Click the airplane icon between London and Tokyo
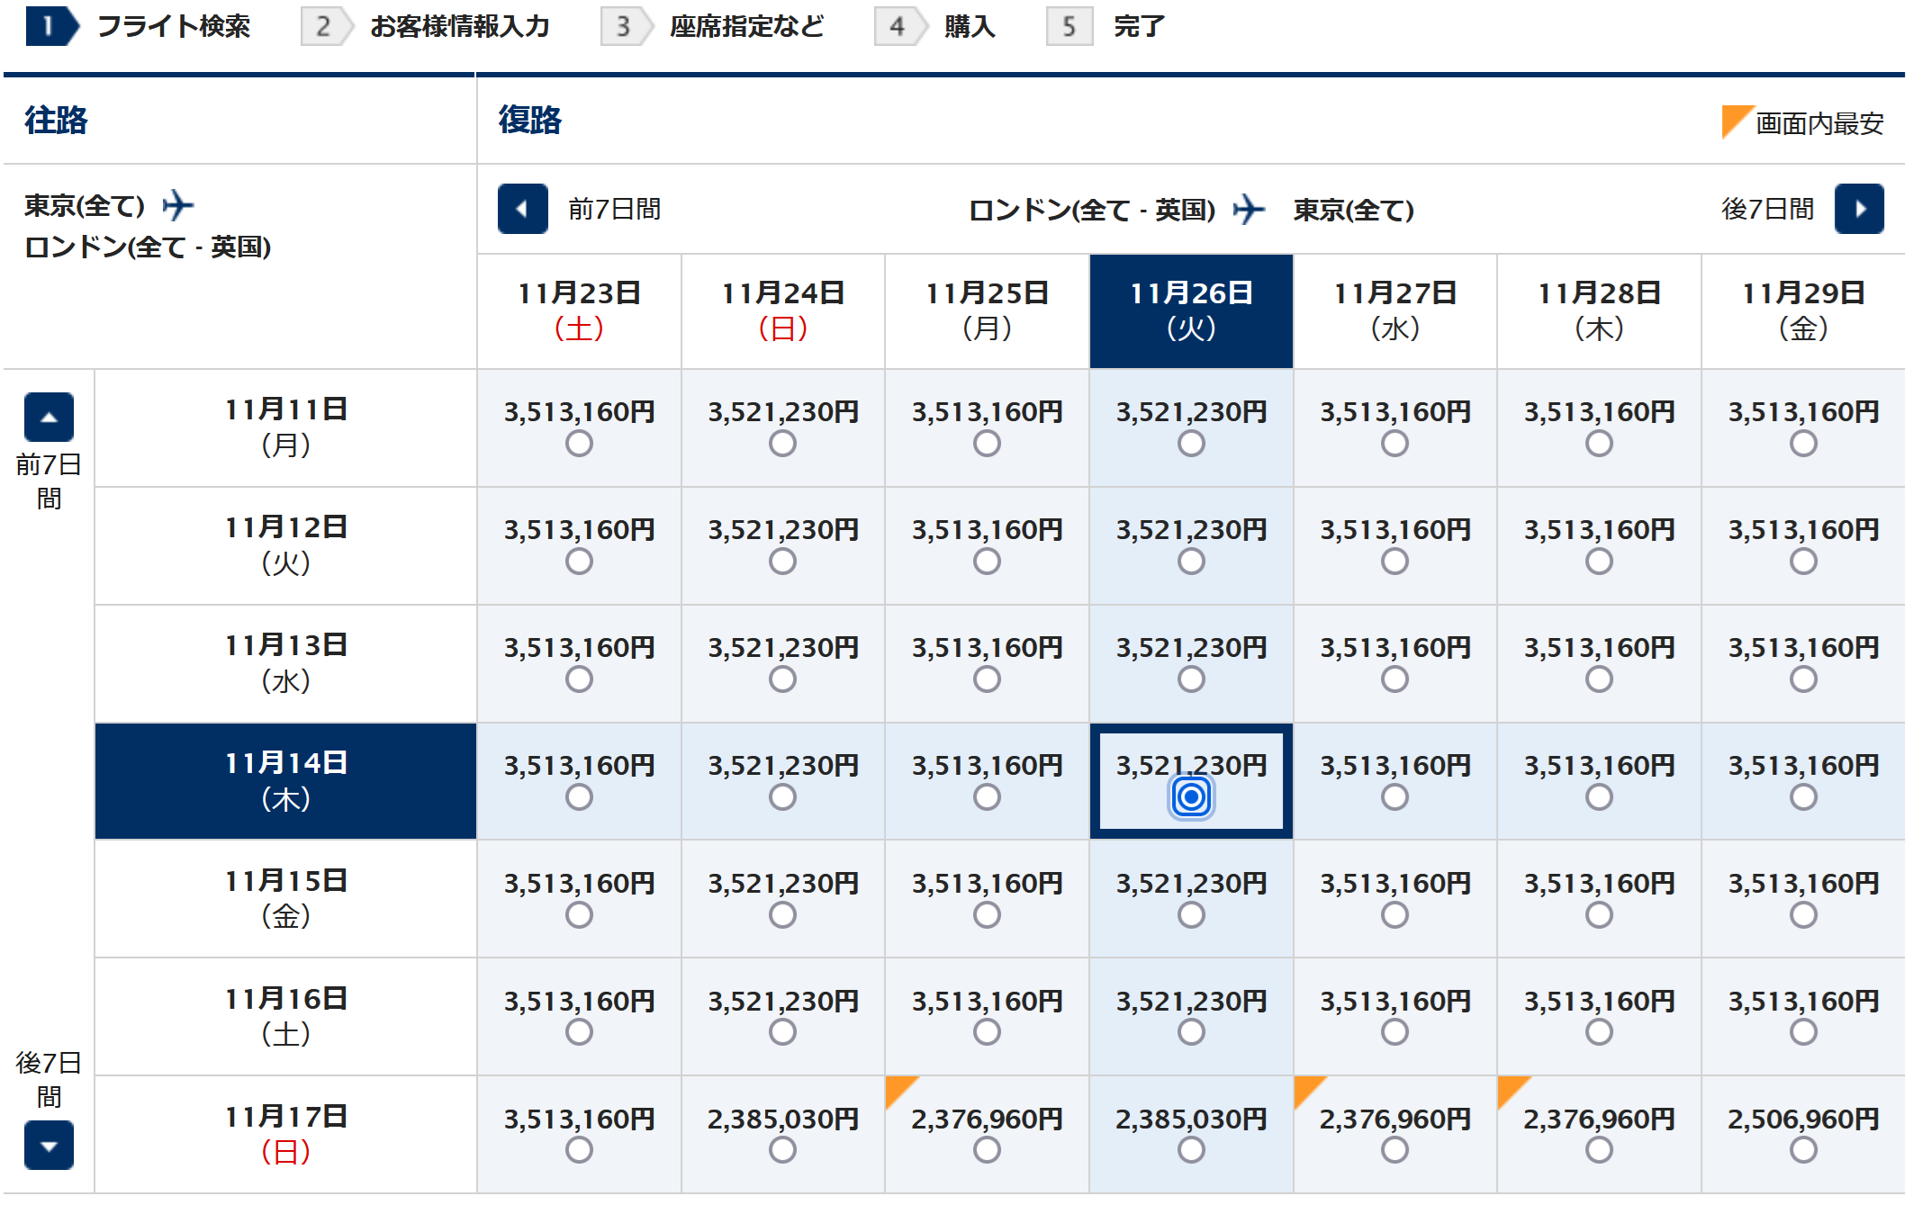Image resolution: width=1922 pixels, height=1205 pixels. pyautogui.click(x=1249, y=210)
